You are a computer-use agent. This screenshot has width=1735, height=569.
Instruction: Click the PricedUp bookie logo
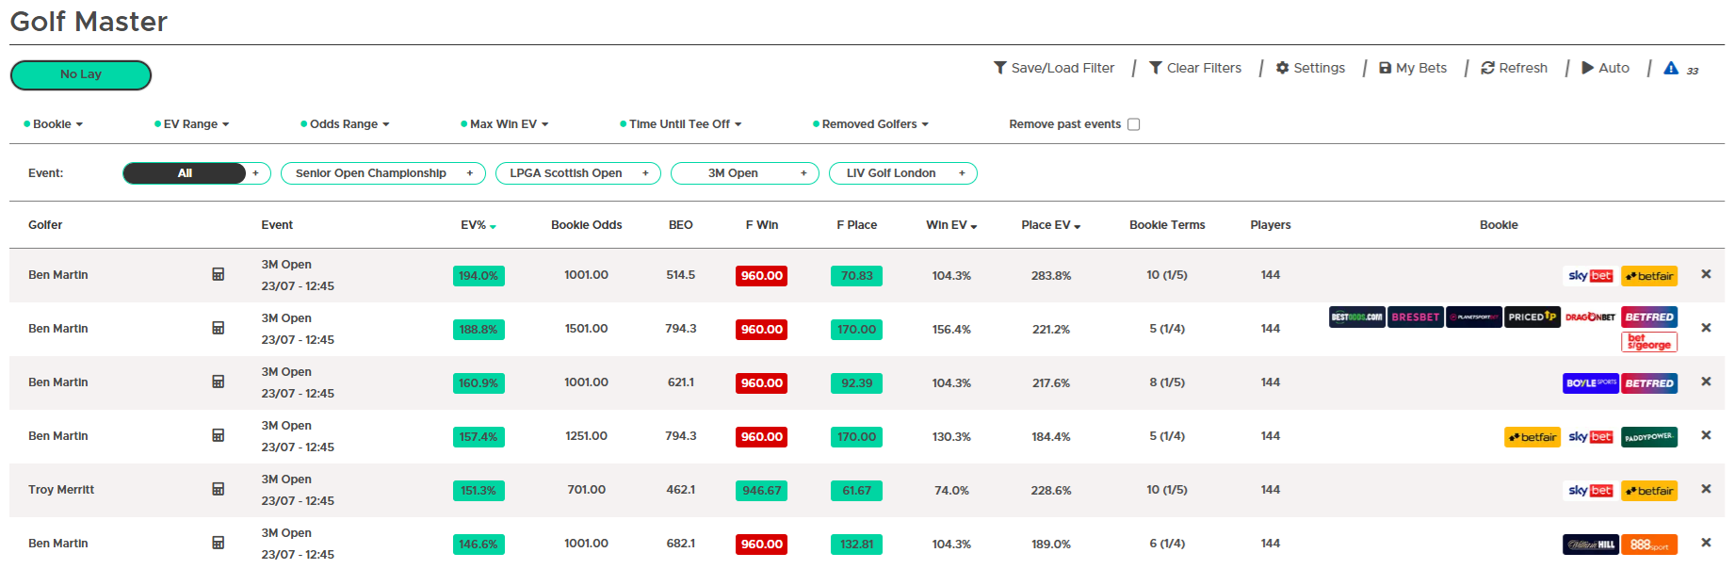[1532, 317]
